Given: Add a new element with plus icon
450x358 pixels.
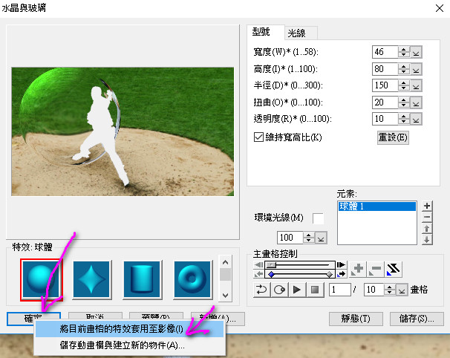Looking at the screenshot, I should [427, 206].
